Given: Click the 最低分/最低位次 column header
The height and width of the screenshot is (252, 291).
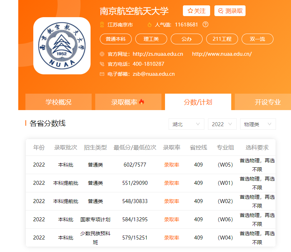Looking at the screenshot, I should coord(135,148).
